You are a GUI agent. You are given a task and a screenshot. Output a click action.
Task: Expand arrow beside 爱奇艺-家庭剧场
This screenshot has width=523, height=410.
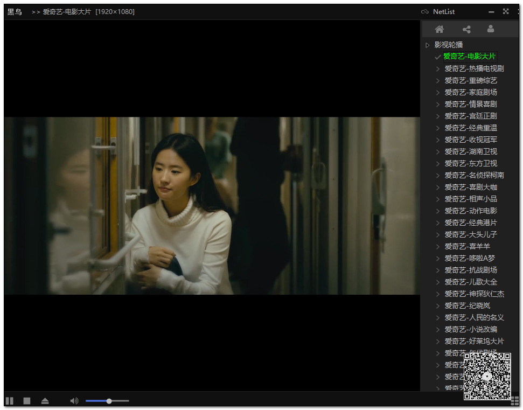(x=437, y=93)
